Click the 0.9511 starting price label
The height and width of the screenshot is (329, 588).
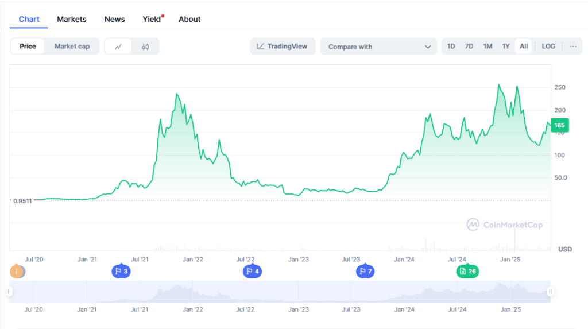tap(22, 201)
